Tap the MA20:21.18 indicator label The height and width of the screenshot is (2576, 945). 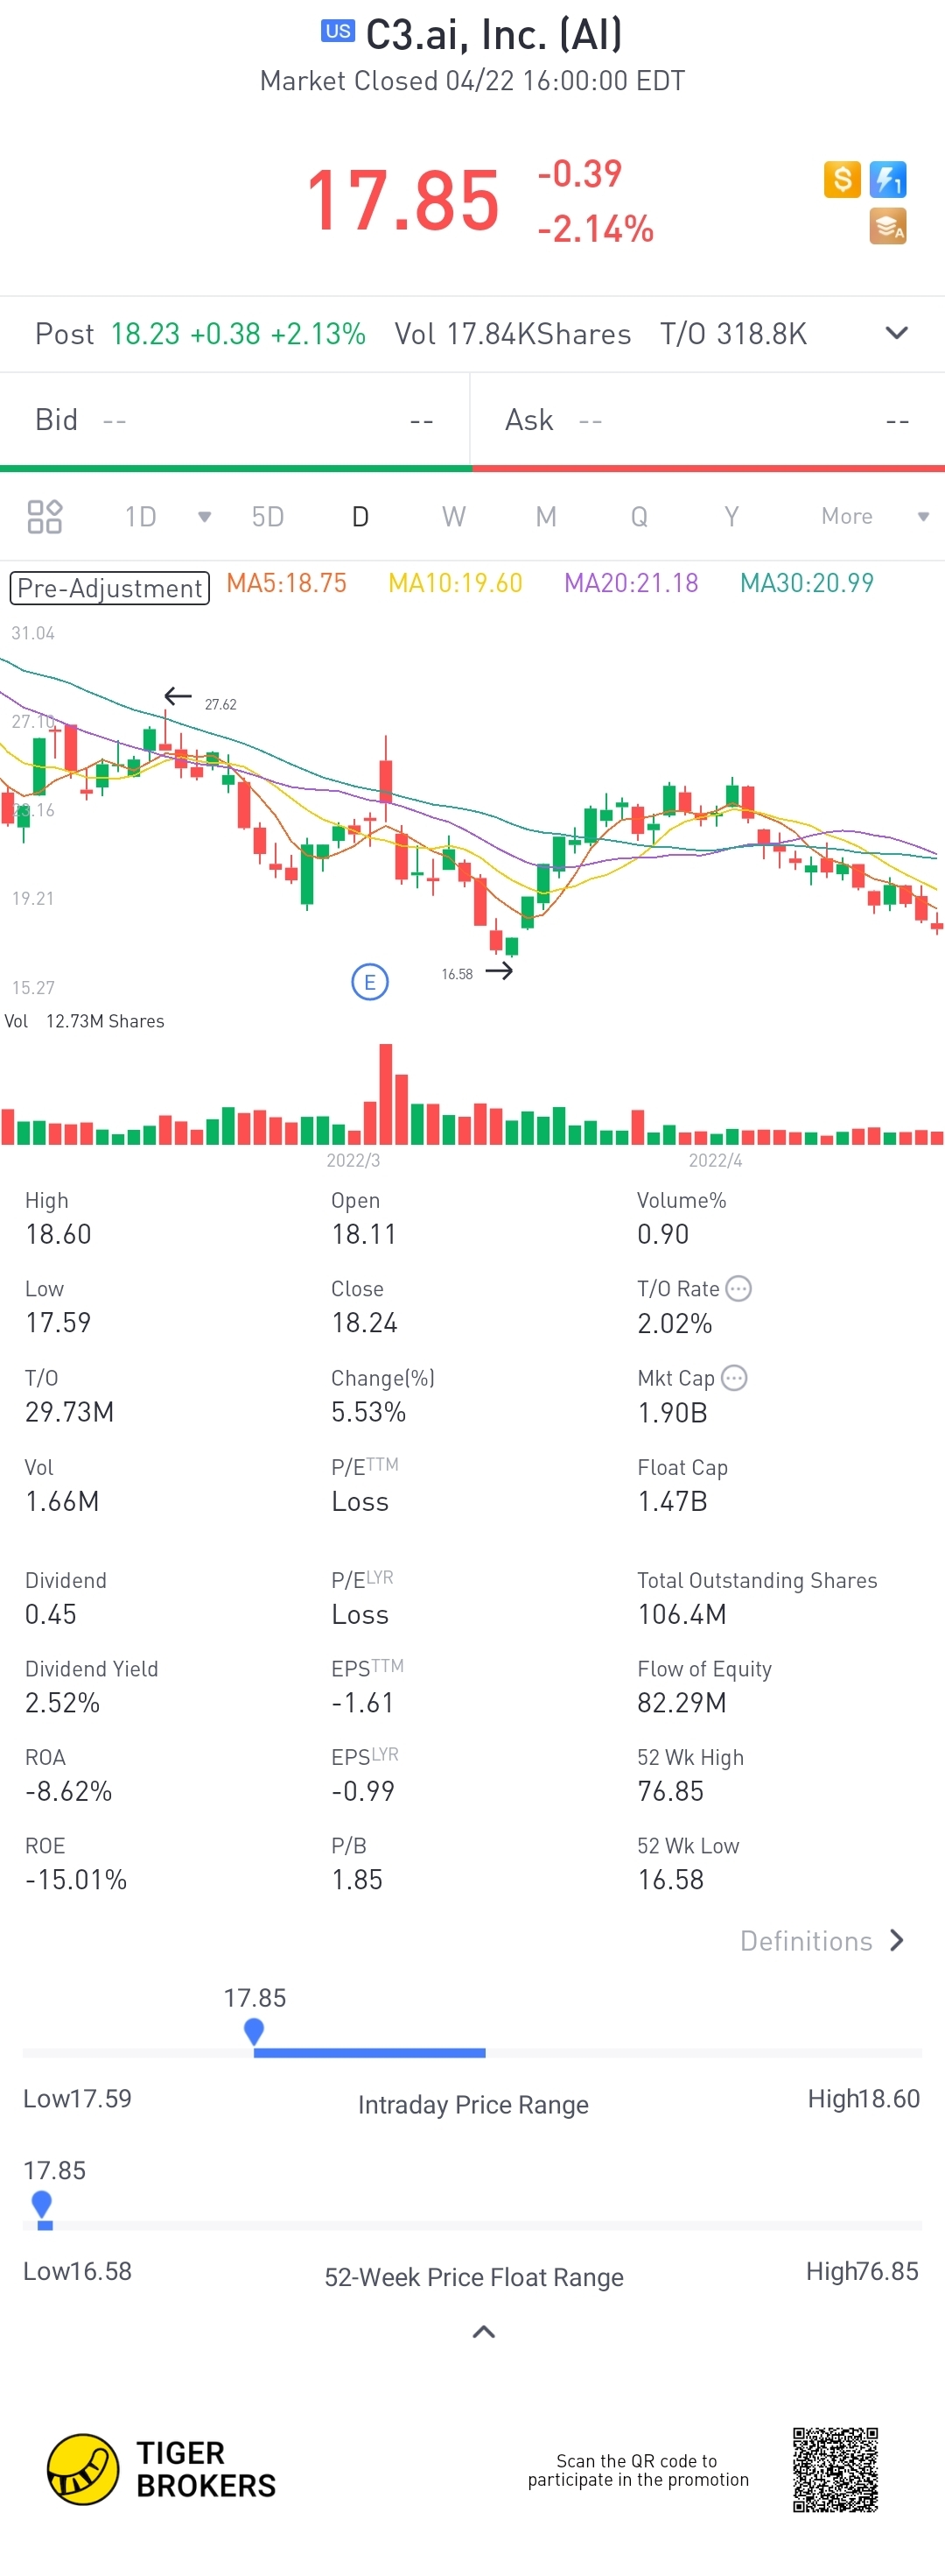click(632, 583)
